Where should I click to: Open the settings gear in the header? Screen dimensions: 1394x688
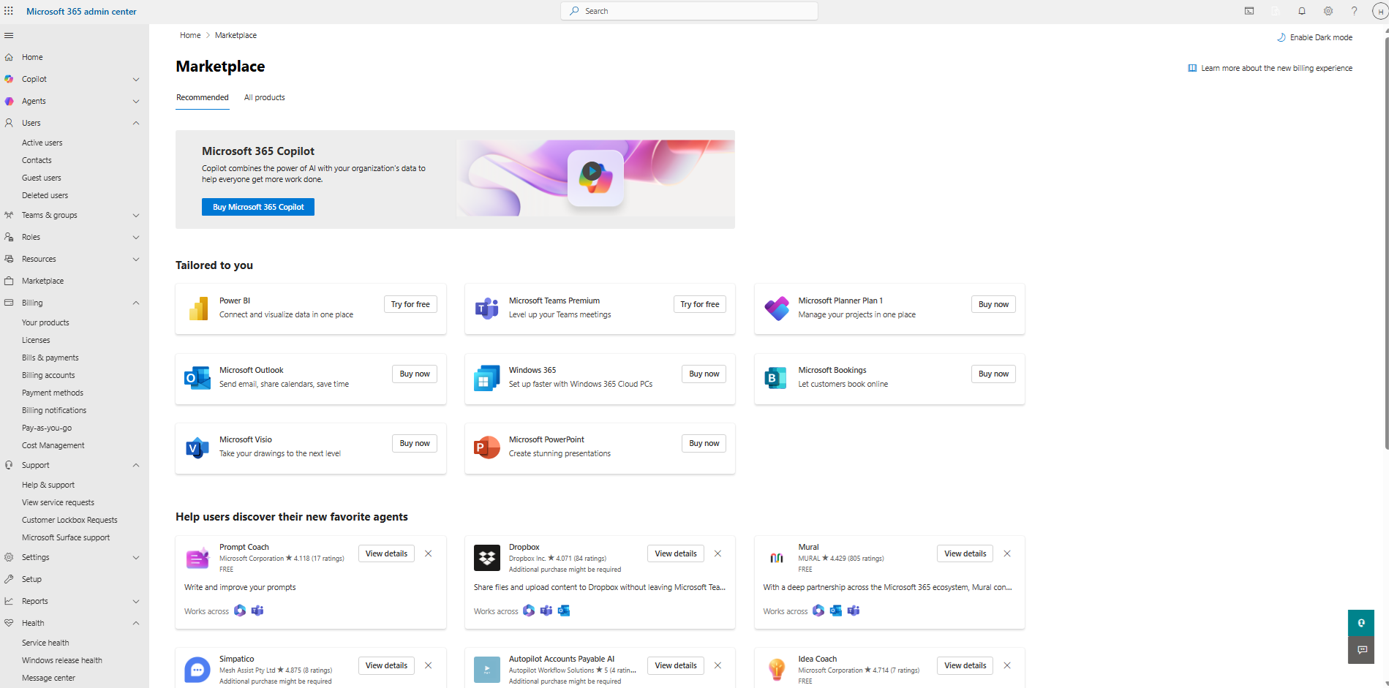(x=1328, y=11)
